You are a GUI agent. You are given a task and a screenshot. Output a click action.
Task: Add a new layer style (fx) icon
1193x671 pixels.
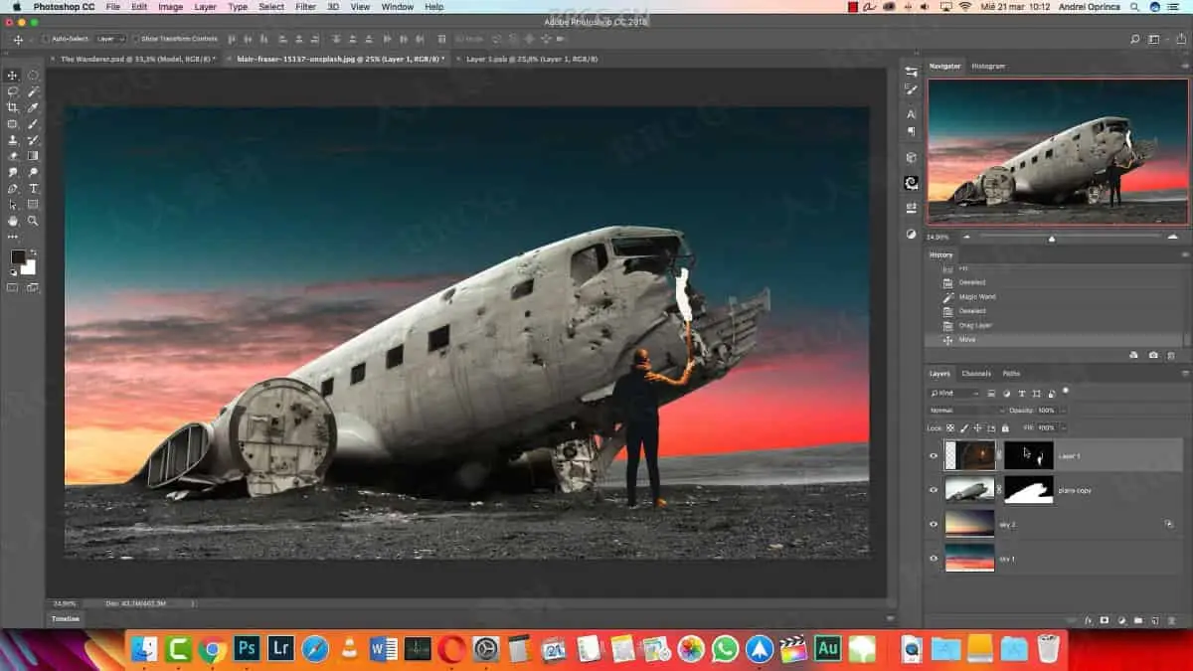click(1089, 620)
